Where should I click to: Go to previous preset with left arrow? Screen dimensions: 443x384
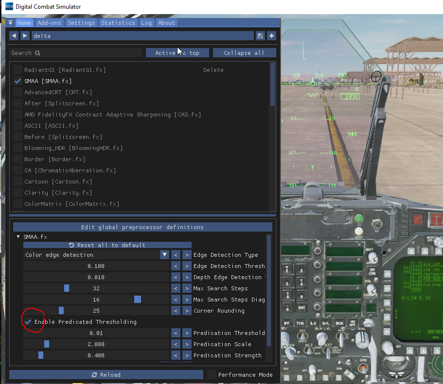(14, 36)
